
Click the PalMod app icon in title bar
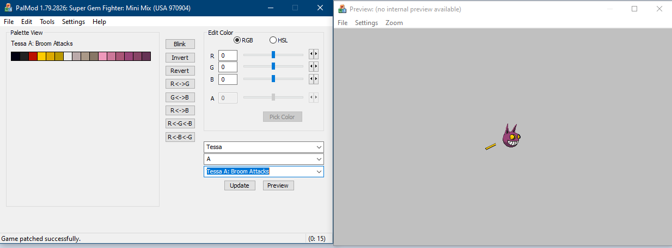coord(8,9)
